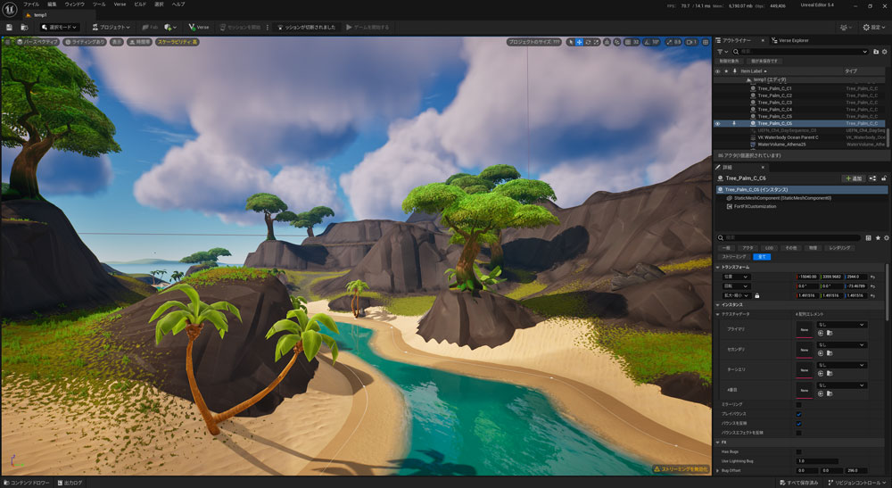Close the Outliner tab
Viewport: 892px width, 488px height.
pyautogui.click(x=763, y=40)
